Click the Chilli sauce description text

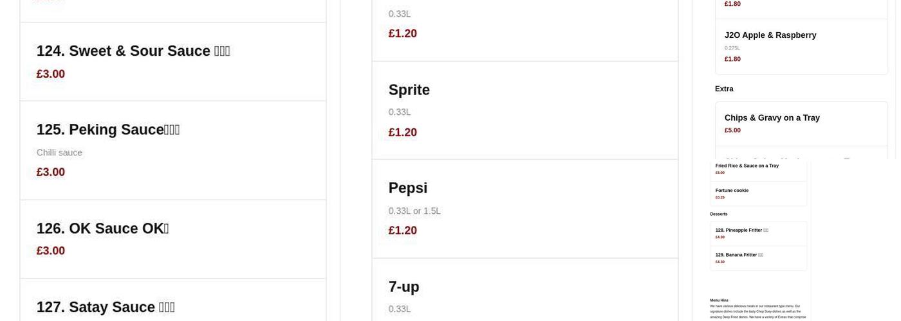tap(59, 153)
